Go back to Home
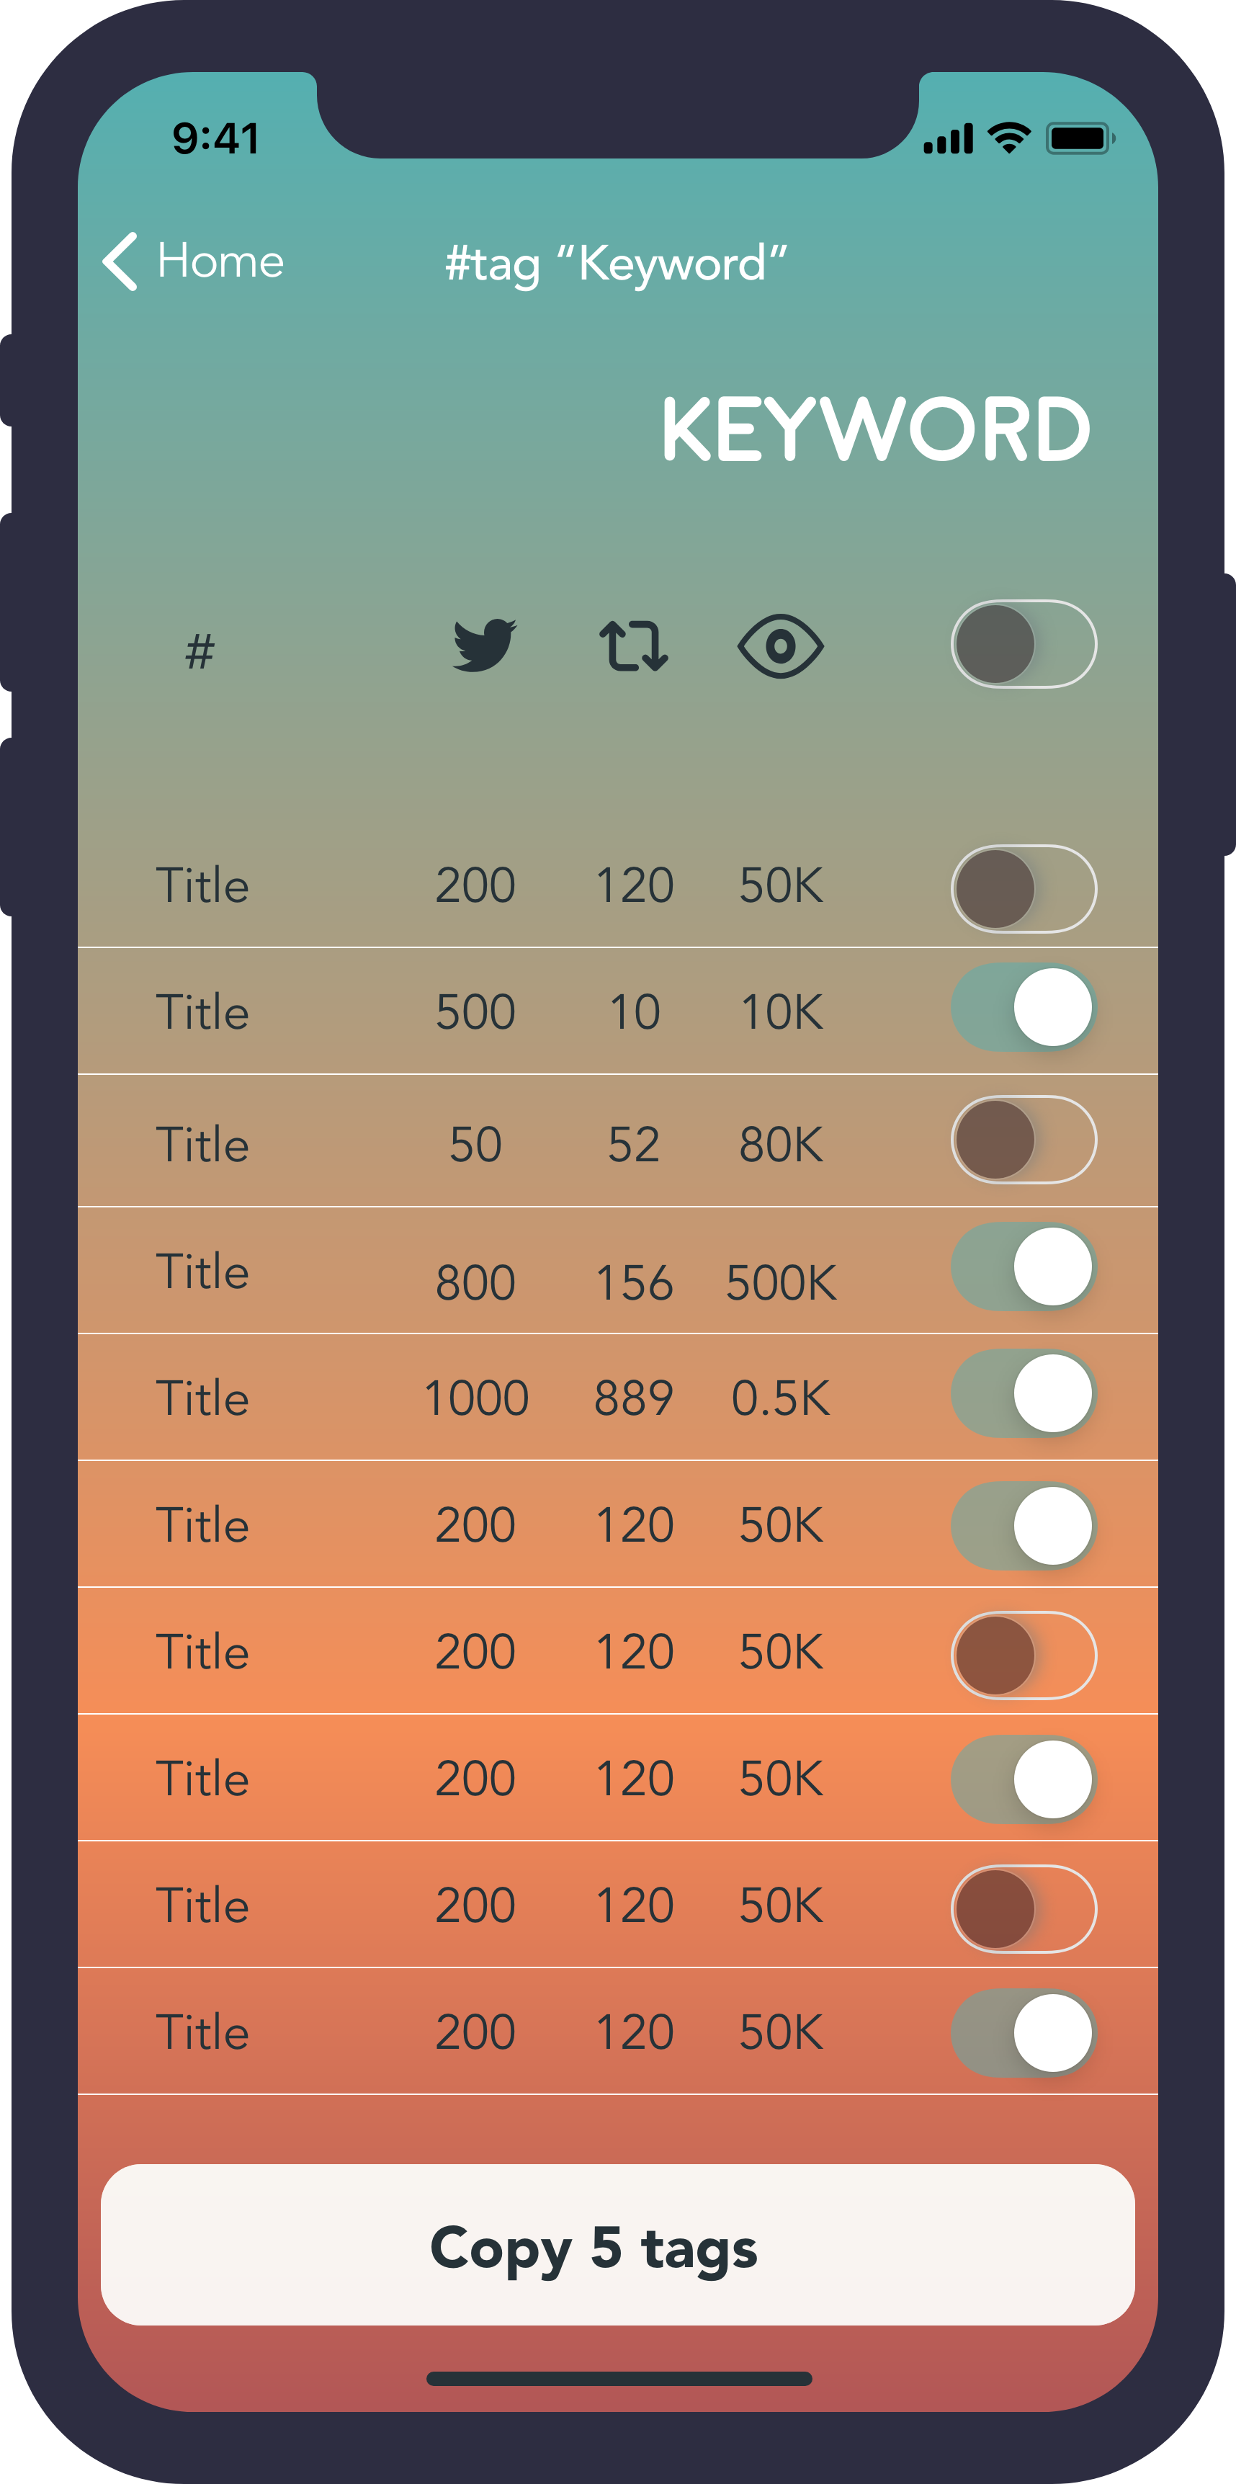 pyautogui.click(x=193, y=262)
